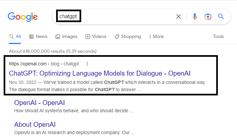Open the Tools options
This screenshot has height=140, width=237.
point(218,36)
